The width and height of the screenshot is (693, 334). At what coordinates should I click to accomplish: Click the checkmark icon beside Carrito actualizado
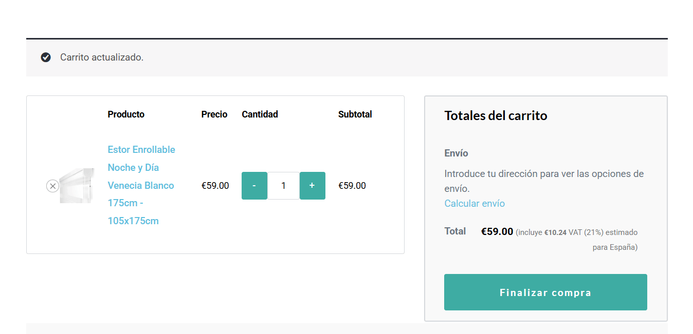[x=46, y=57]
